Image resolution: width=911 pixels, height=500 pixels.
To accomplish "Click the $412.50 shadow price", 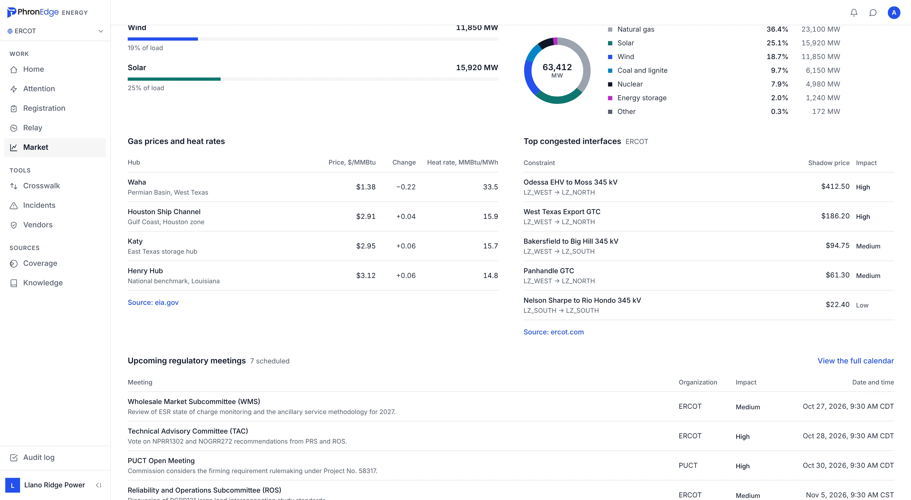I will coord(835,186).
